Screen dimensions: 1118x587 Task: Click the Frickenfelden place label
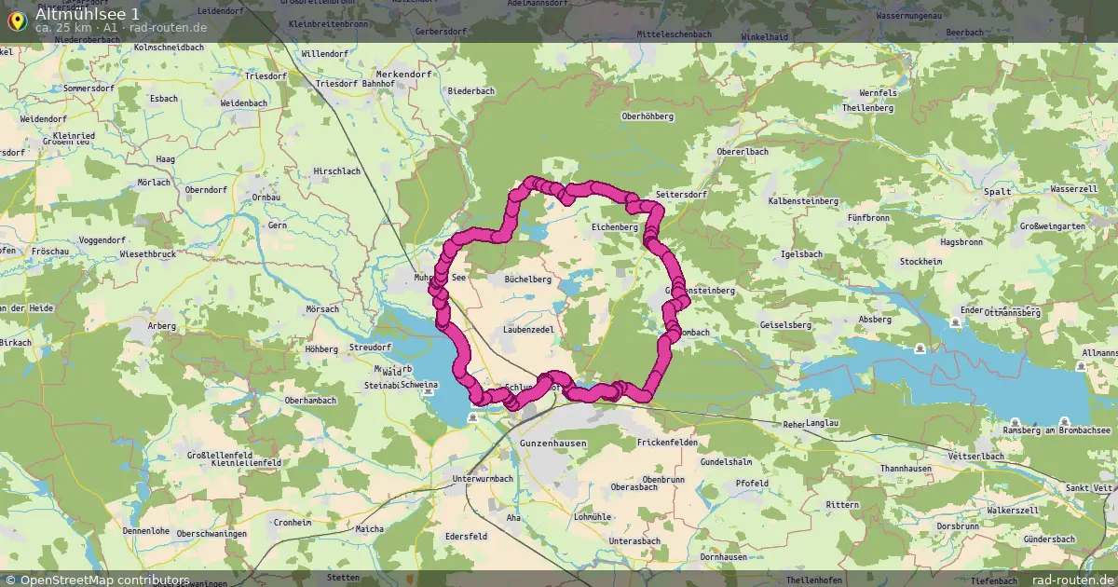(667, 443)
